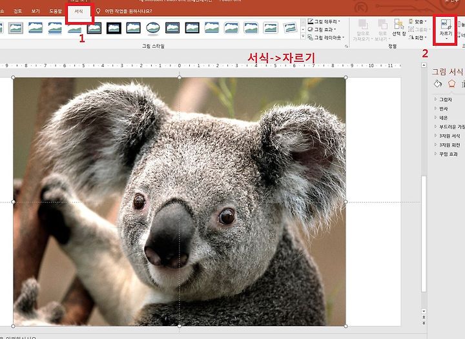
Task: Click picture styles gallery down arrow
Action: click(x=303, y=30)
